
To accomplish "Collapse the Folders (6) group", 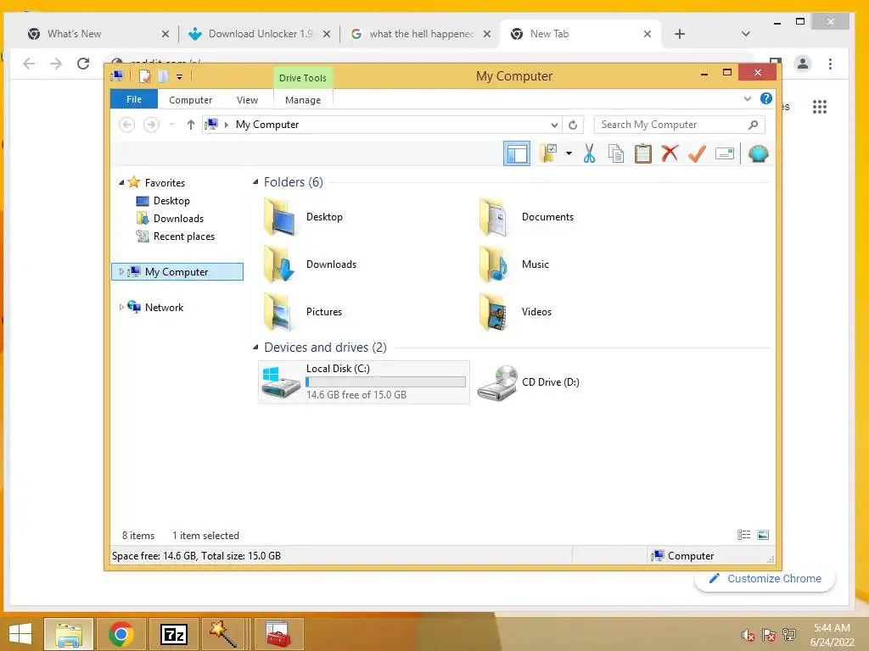I will pyautogui.click(x=255, y=181).
